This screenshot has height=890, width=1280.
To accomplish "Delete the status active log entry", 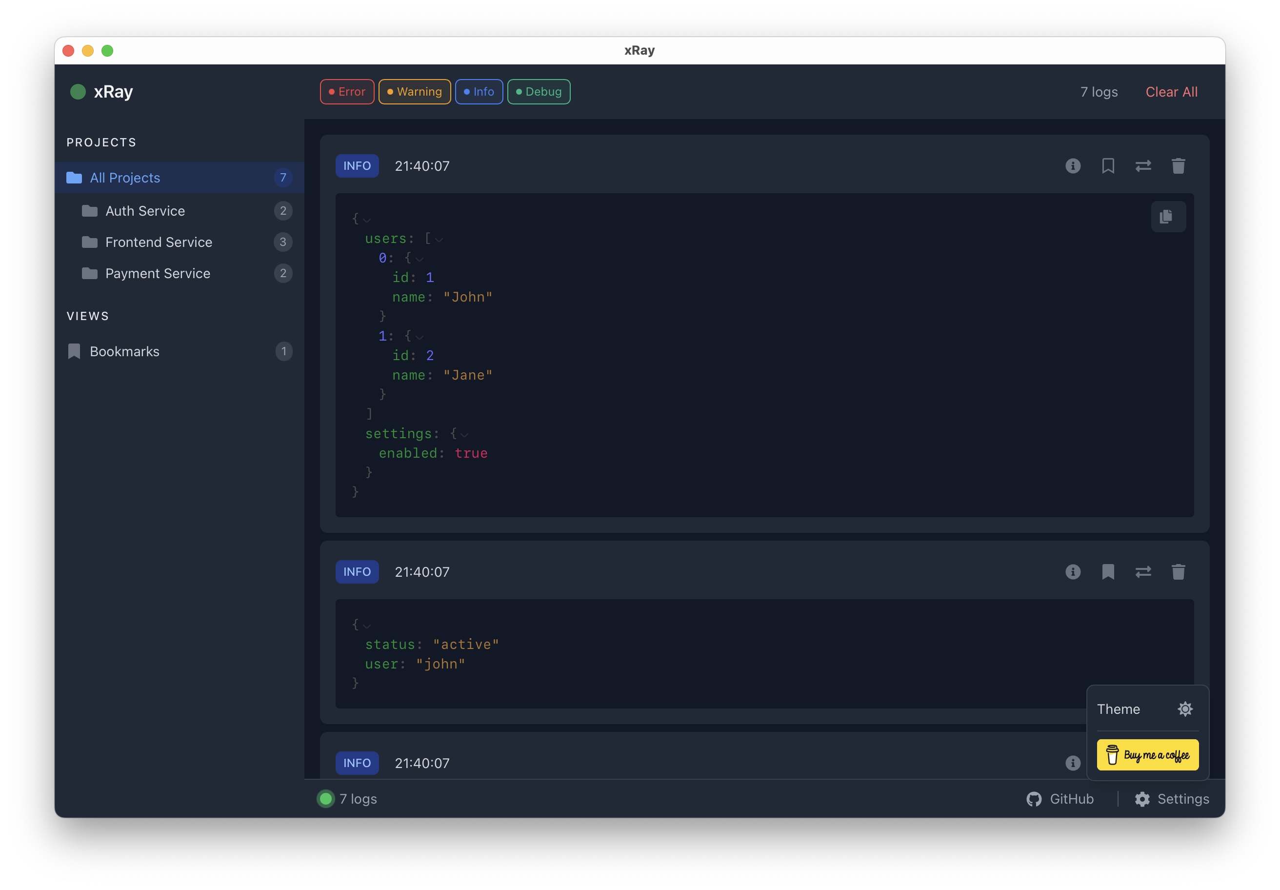I will click(1178, 571).
